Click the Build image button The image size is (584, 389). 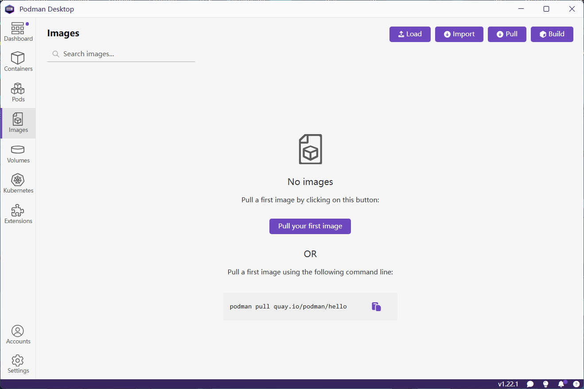[x=552, y=34]
